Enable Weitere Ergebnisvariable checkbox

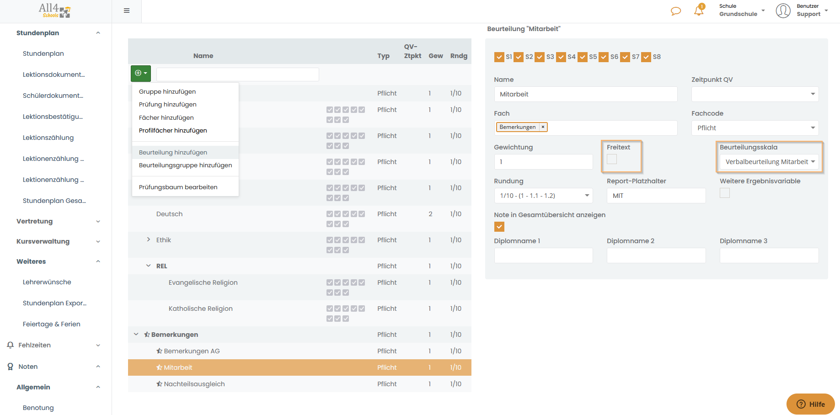pyautogui.click(x=725, y=193)
